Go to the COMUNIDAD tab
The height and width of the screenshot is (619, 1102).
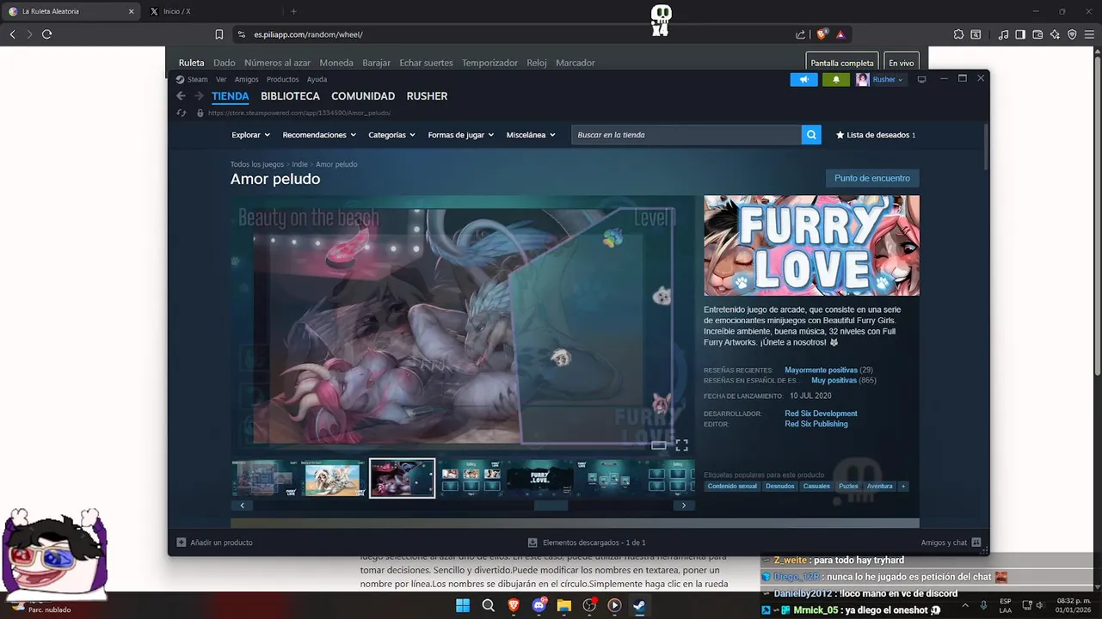point(363,96)
